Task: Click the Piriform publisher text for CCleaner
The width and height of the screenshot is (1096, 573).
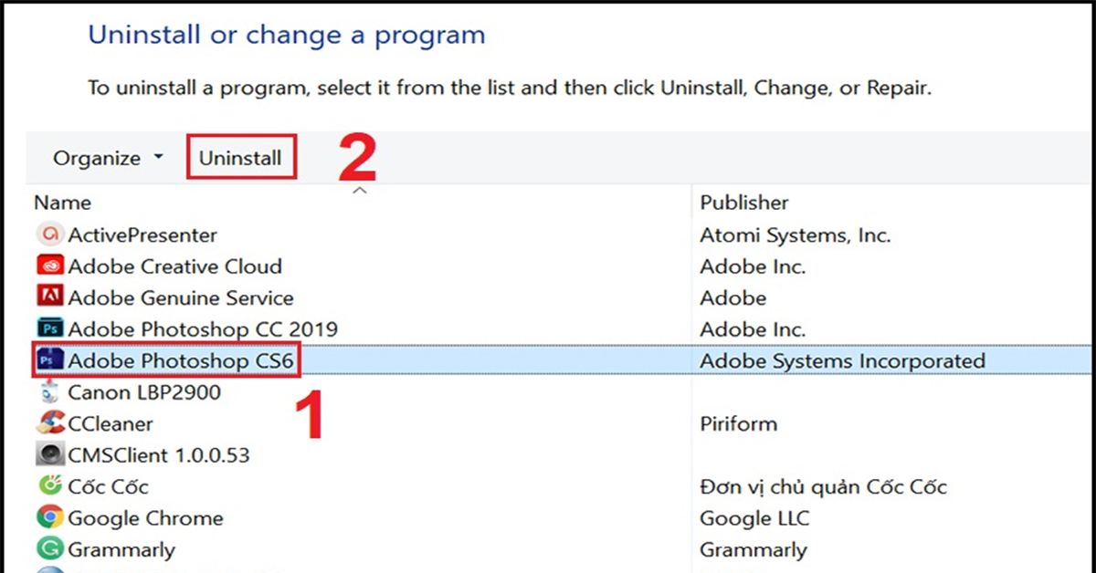Action: 738,423
